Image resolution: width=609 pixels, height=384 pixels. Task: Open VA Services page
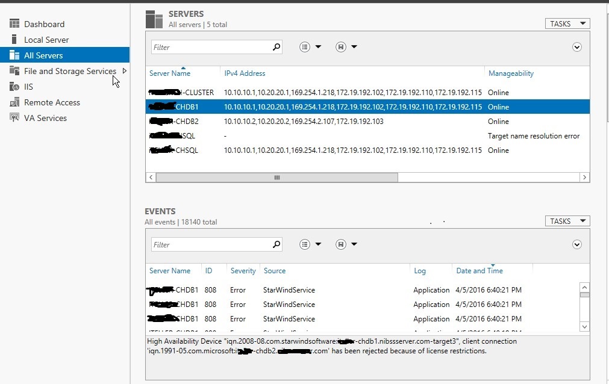pos(45,118)
